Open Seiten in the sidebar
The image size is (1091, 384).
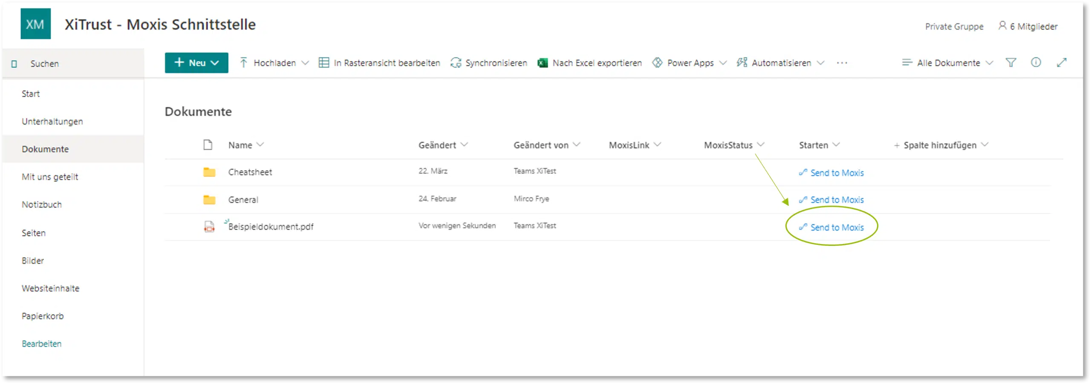point(34,233)
